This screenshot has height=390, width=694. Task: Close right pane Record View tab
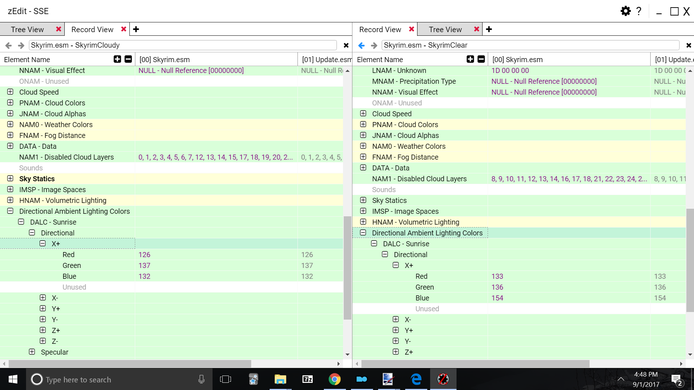pos(411,29)
